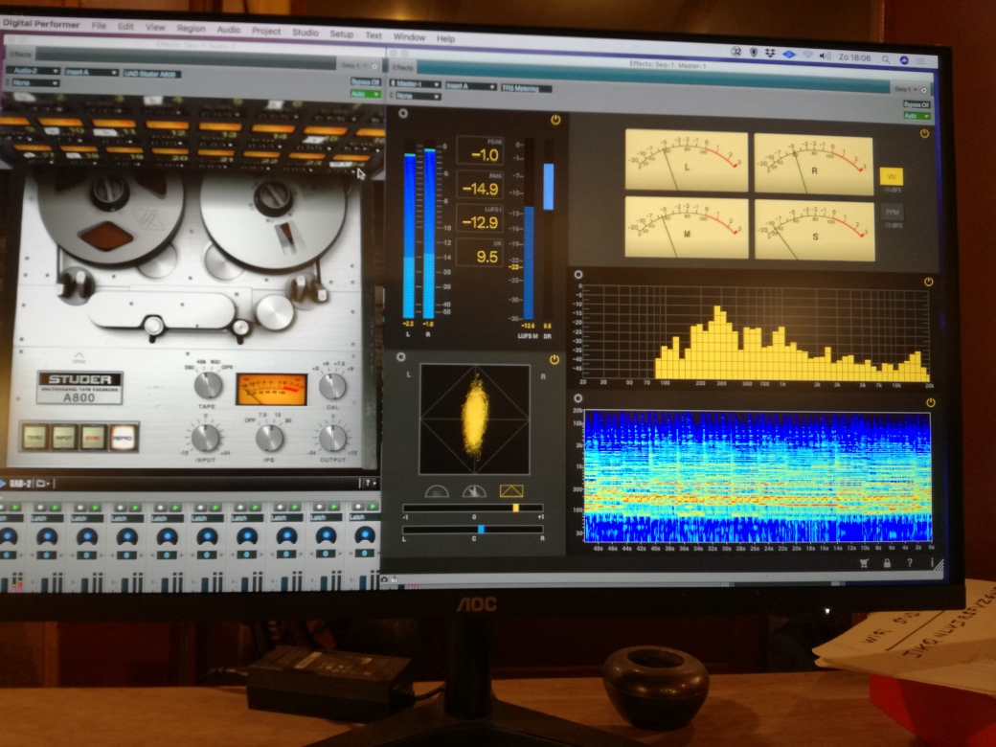The height and width of the screenshot is (747, 996).
Task: Click the info icon in metering plugin
Action: [x=932, y=563]
